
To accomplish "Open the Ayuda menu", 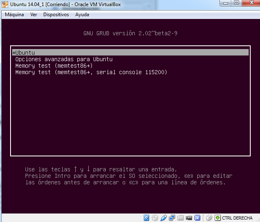I will click(82, 15).
